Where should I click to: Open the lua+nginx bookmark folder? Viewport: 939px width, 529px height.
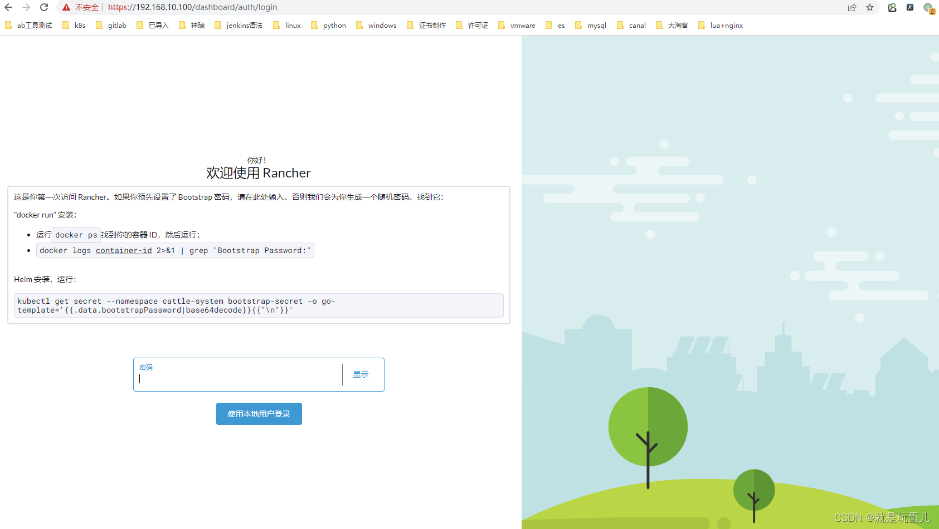tap(721, 25)
